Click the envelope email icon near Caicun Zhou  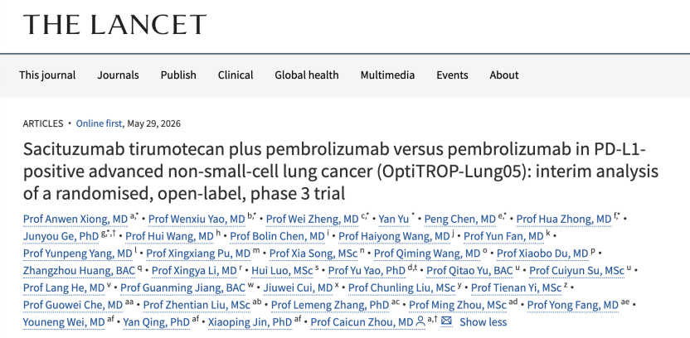446,321
